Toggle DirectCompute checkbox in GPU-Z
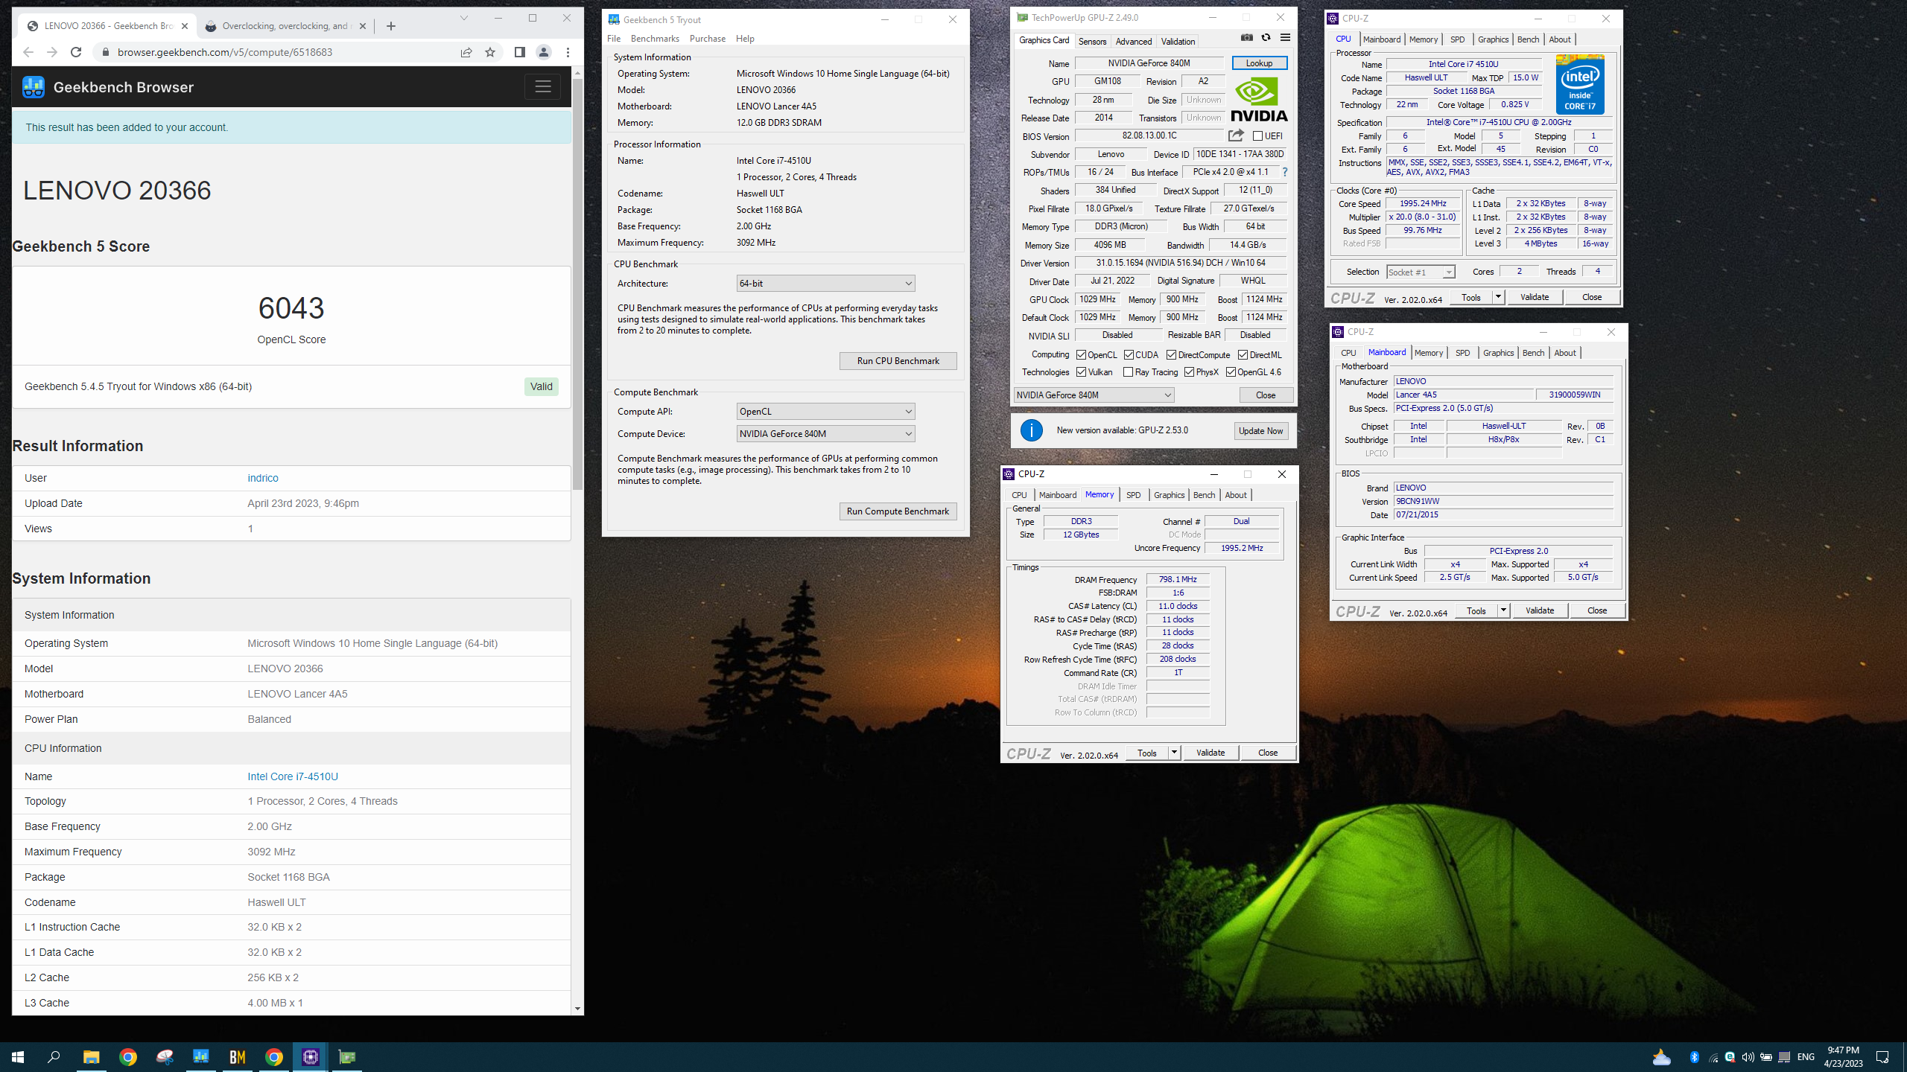Viewport: 1907px width, 1072px height. (1172, 355)
